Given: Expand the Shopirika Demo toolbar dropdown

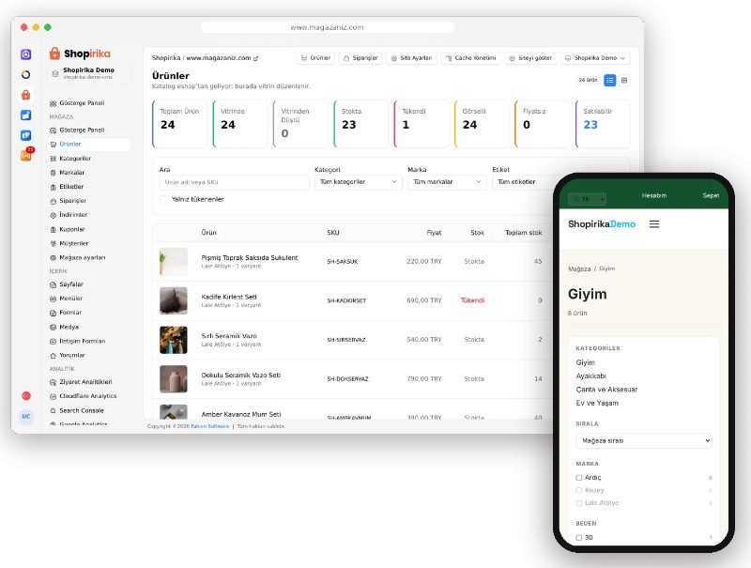Looking at the screenshot, I should coord(595,58).
